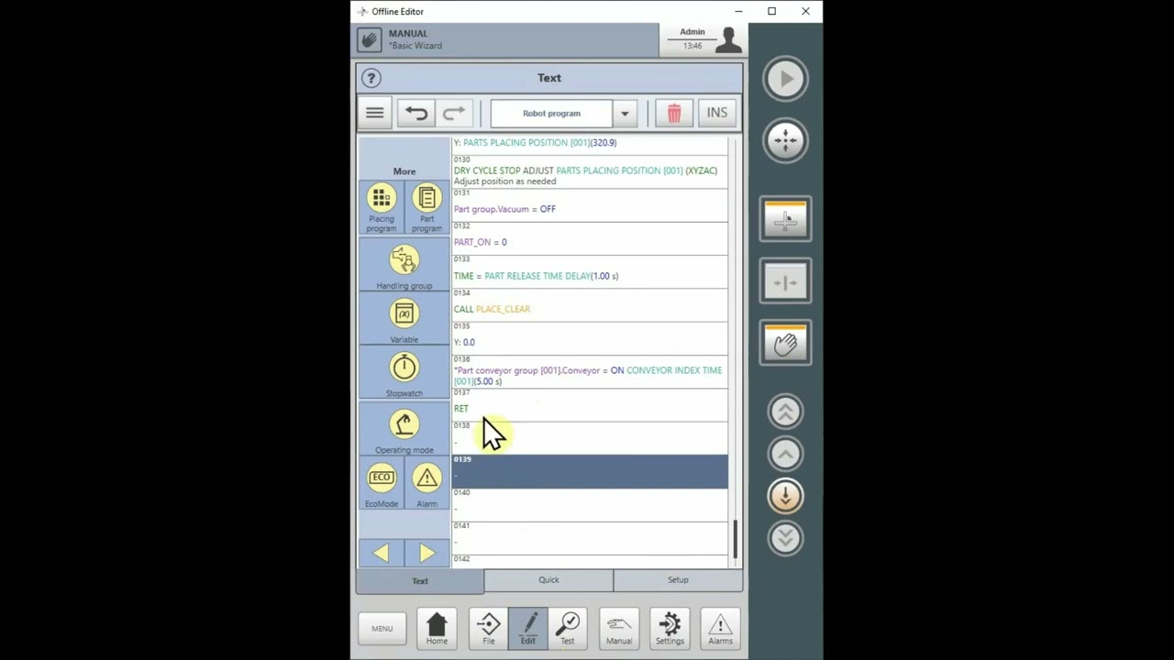Click the four-arrow move button
This screenshot has height=660, width=1174.
[x=785, y=140]
